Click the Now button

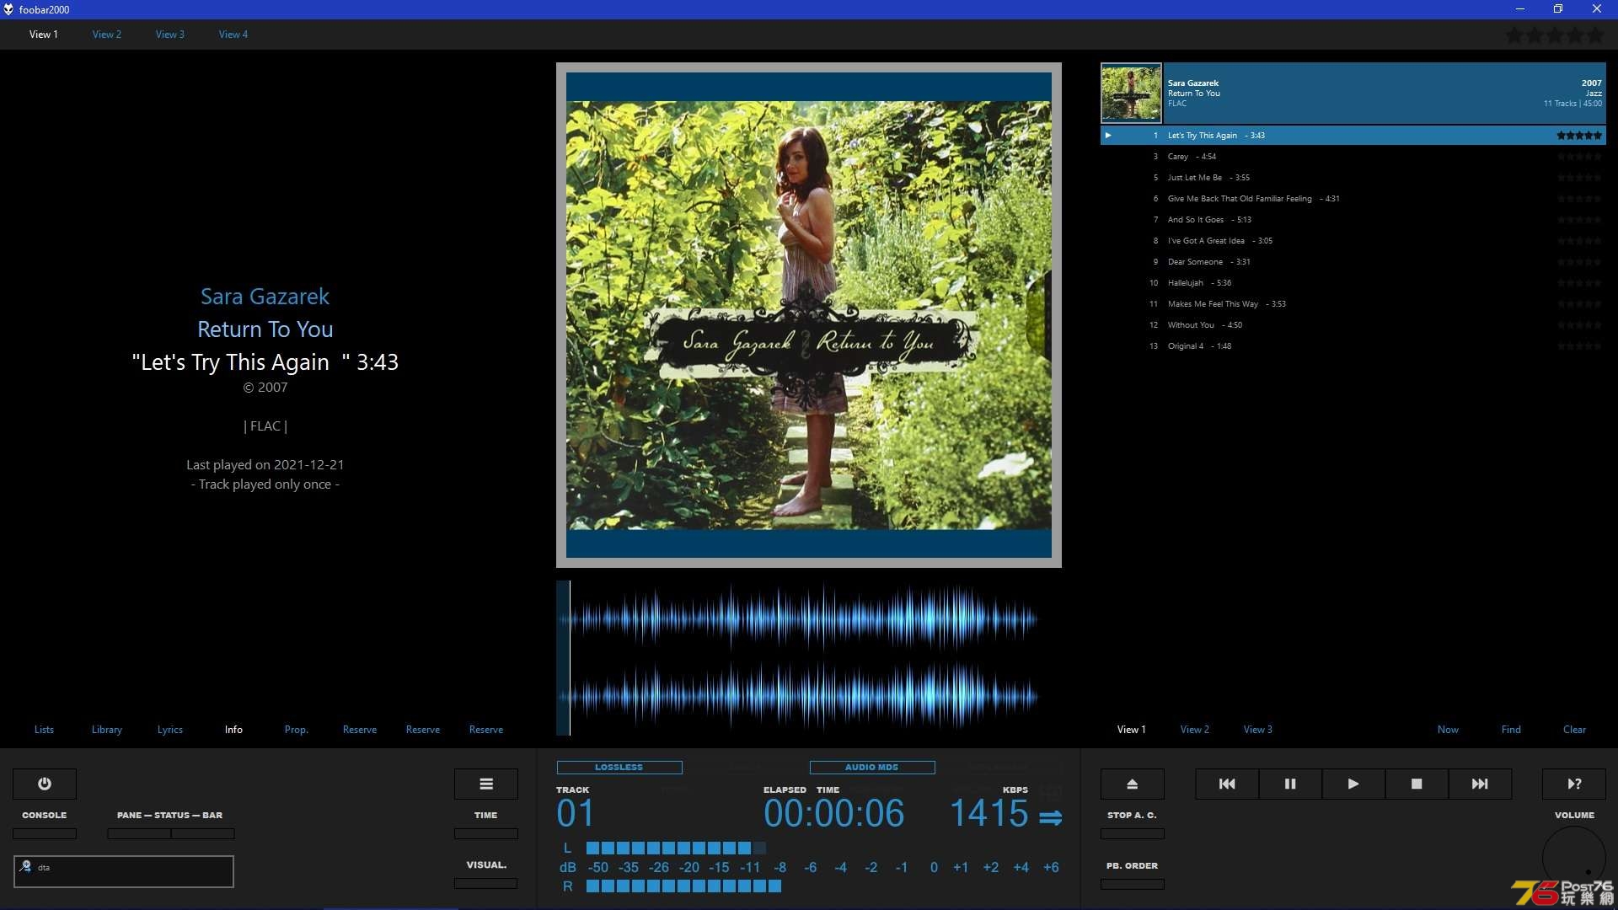[x=1448, y=730]
